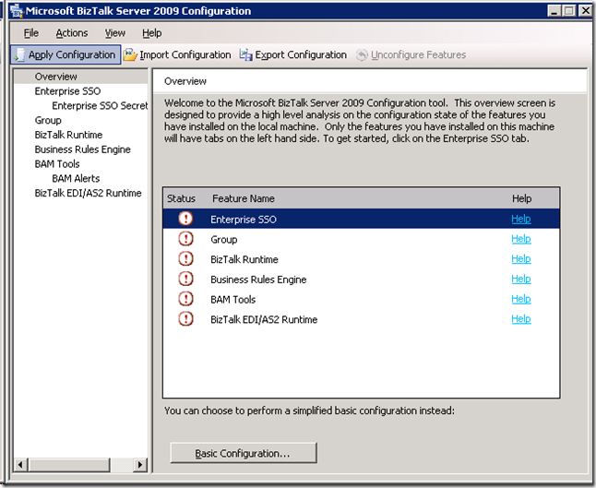Open Help link for Business Rules Engine
The width and height of the screenshot is (596, 488).
[520, 279]
